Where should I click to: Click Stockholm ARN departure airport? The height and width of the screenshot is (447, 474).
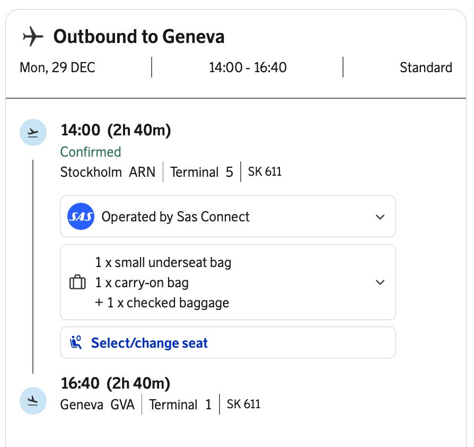click(x=108, y=172)
